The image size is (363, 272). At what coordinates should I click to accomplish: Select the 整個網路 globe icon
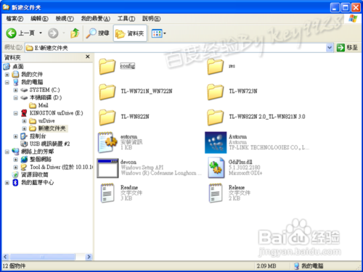(24, 160)
